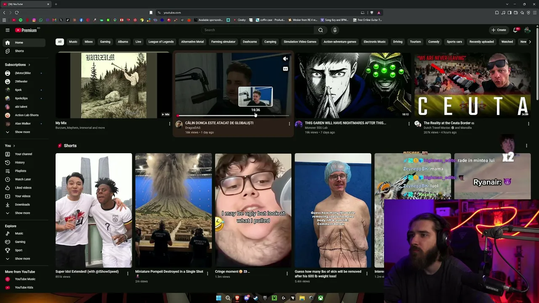Open History in the sidebar

tap(24, 162)
